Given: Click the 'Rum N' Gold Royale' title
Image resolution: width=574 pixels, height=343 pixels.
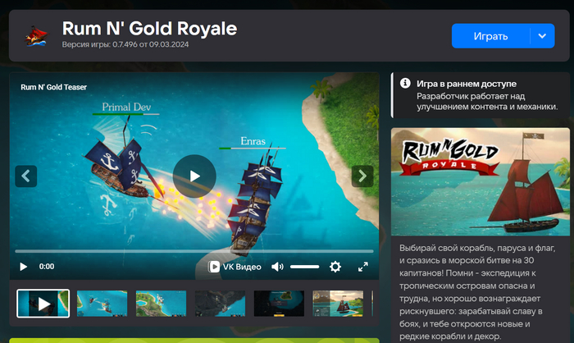Looking at the screenshot, I should click(150, 28).
